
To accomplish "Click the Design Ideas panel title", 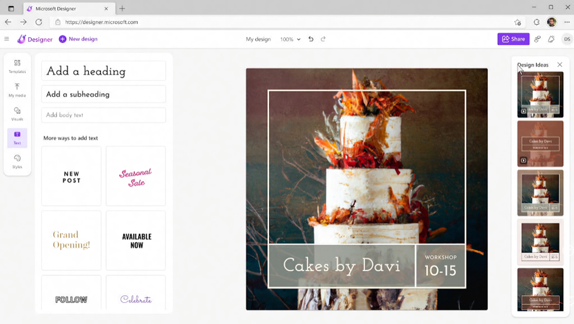I will pyautogui.click(x=533, y=65).
